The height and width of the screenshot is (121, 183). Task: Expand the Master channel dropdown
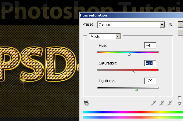pyautogui.click(x=118, y=36)
